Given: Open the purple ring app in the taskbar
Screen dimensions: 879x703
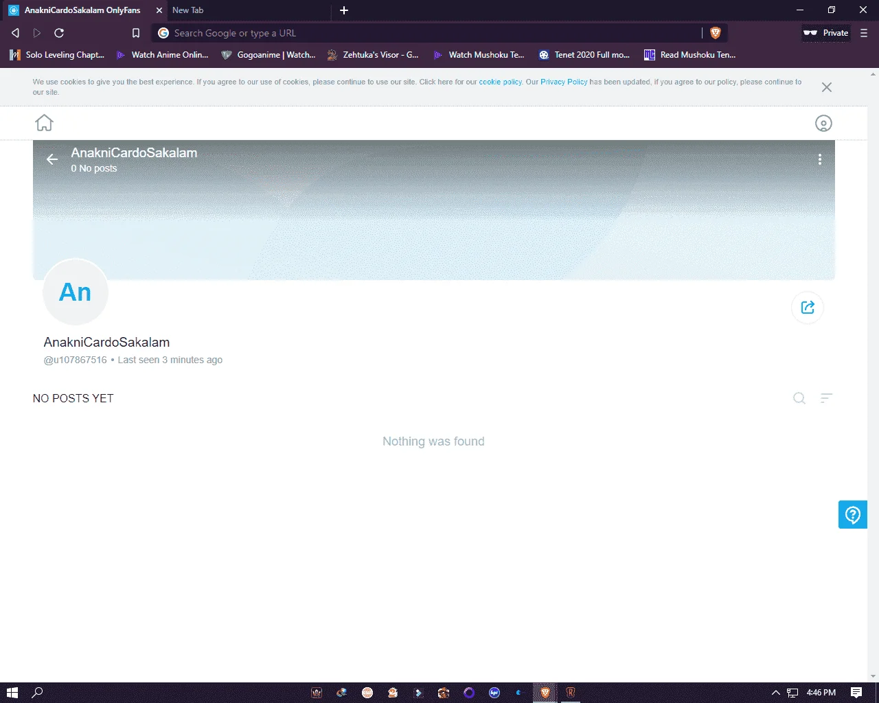Looking at the screenshot, I should (469, 693).
